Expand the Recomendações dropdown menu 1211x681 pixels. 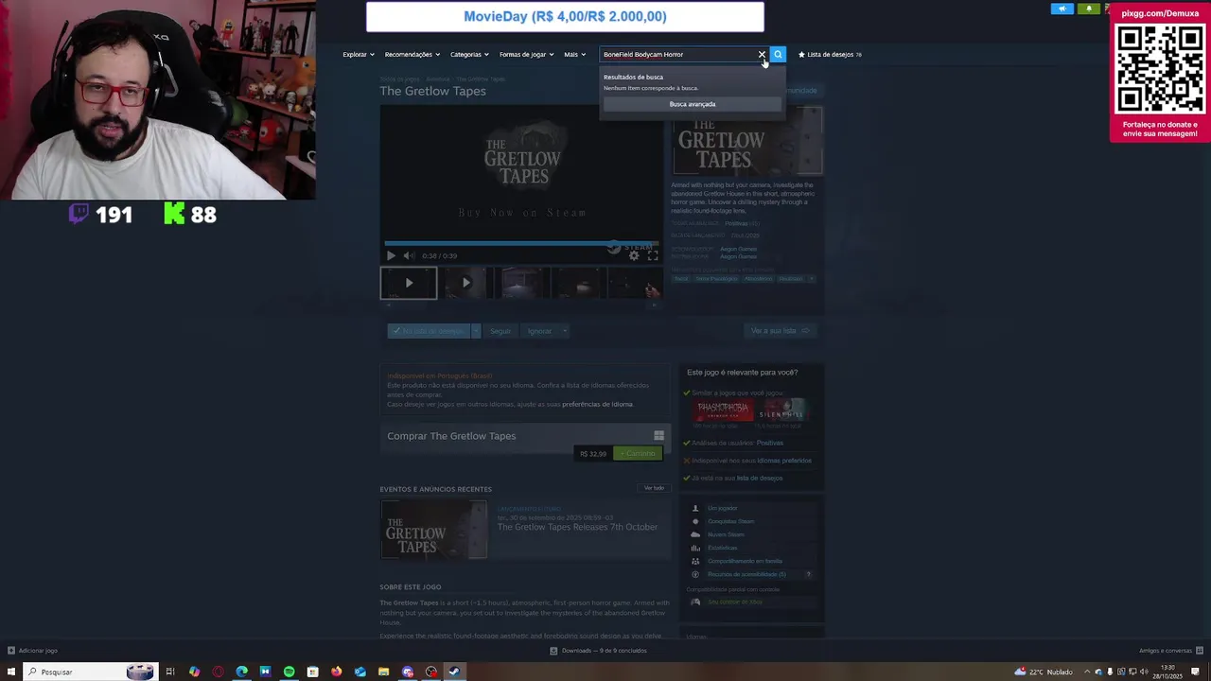412,54
